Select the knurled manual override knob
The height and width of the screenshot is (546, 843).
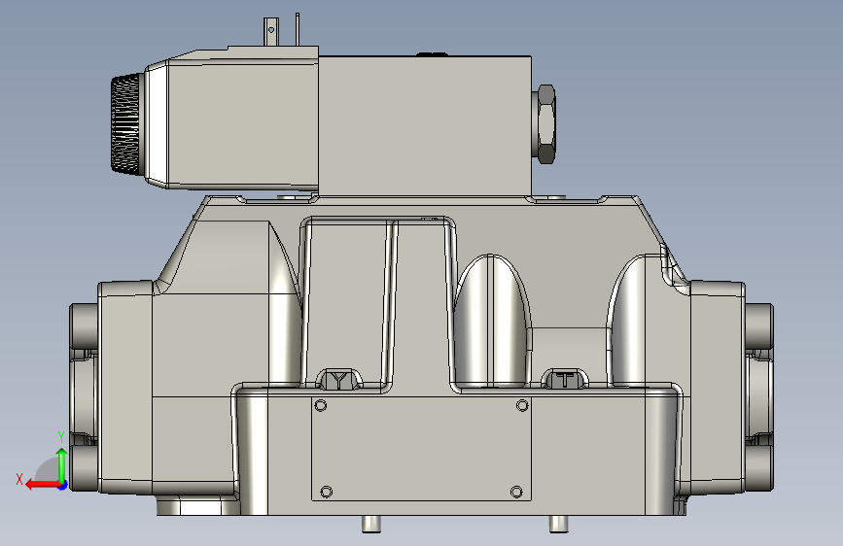coord(125,123)
